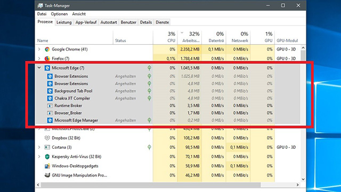Image resolution: width=341 pixels, height=192 pixels.
Task: Click the Firefox process icon
Action: click(x=47, y=59)
